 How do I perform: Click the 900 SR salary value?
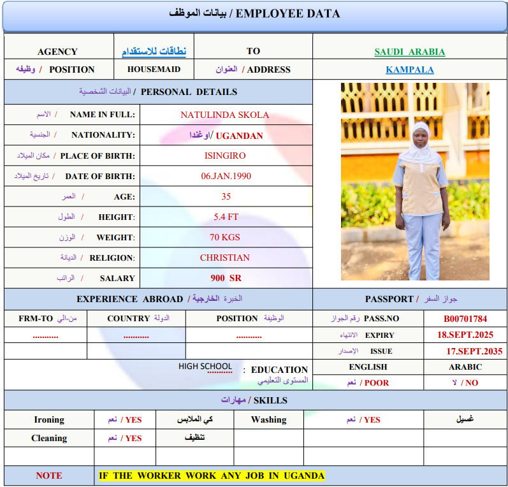point(226,278)
